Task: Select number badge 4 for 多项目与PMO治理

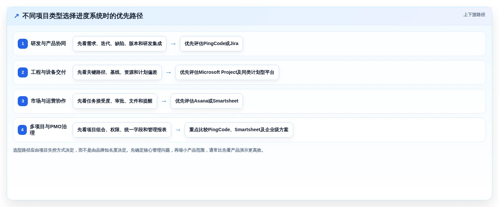Action: (x=22, y=130)
